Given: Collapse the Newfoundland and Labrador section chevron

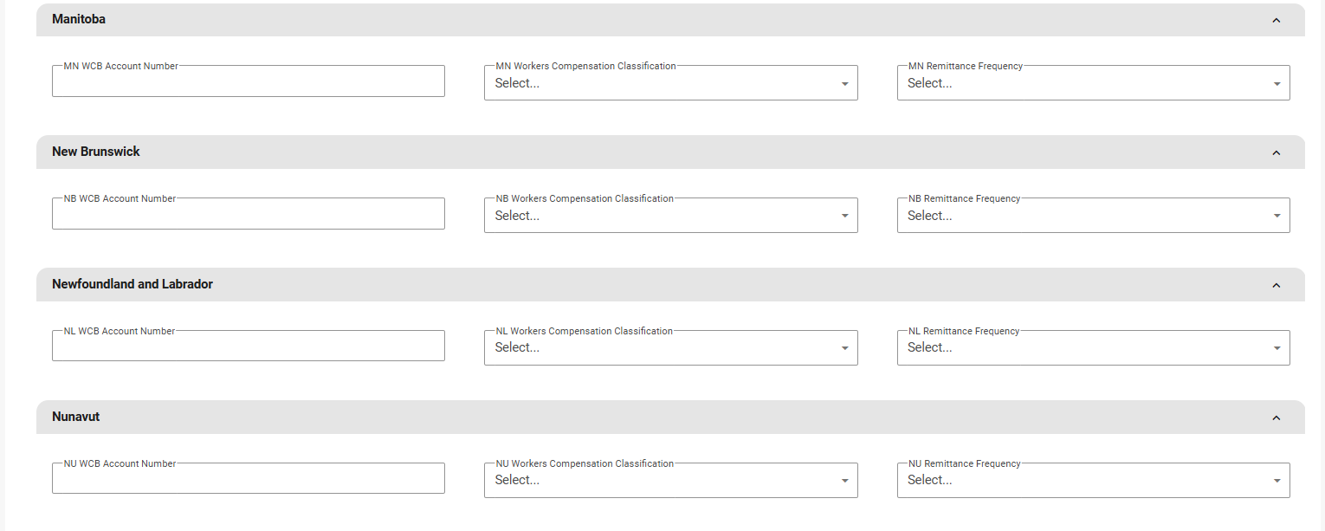Looking at the screenshot, I should (x=1276, y=285).
